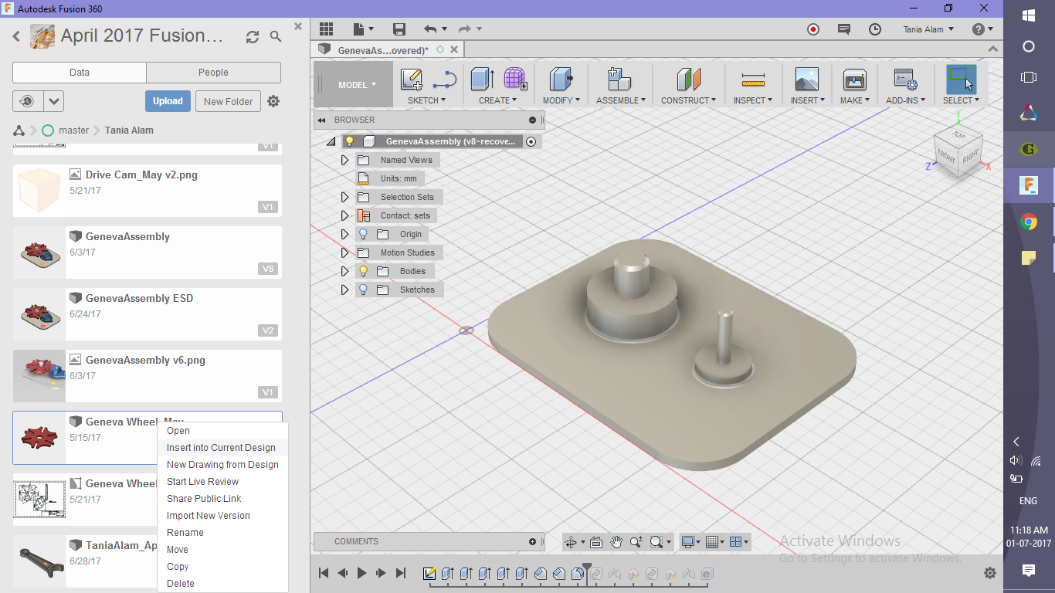
Task: Choose Delete from the context menu
Action: point(222,584)
